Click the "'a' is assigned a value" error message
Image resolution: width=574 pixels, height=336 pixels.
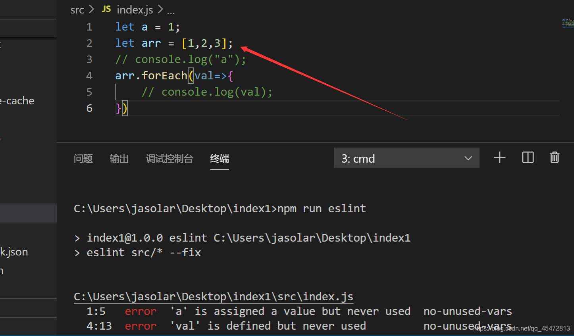click(290, 311)
